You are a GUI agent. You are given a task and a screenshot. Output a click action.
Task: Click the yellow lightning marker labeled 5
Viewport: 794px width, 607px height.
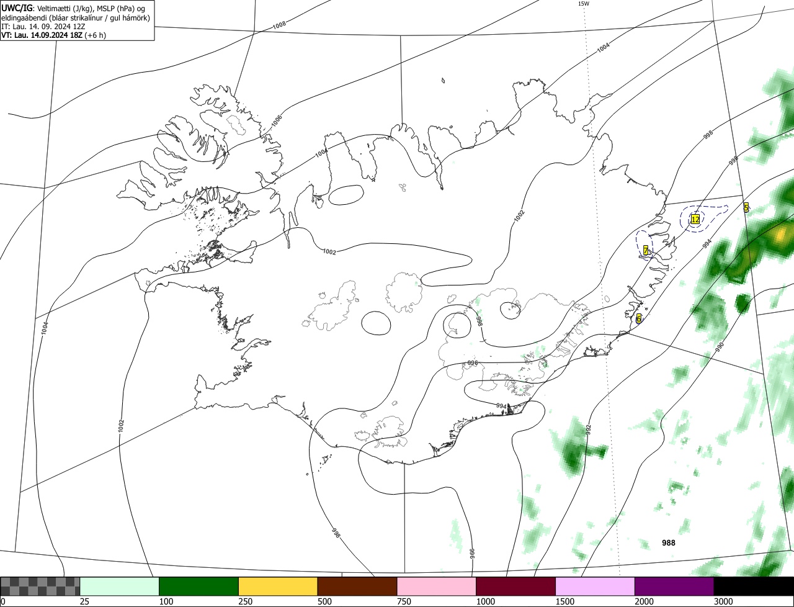click(746, 207)
